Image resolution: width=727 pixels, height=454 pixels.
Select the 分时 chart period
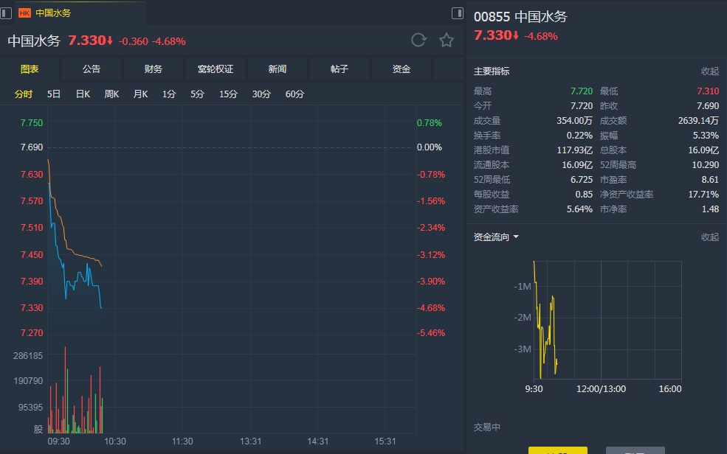(x=24, y=94)
